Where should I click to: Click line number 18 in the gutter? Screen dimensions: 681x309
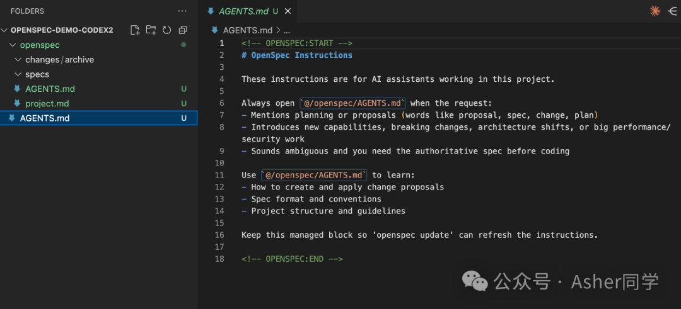220,259
